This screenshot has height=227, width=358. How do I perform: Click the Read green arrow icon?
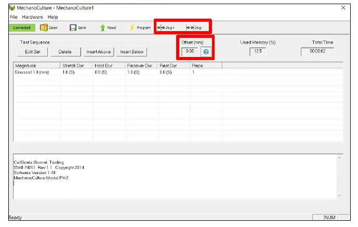click(102, 27)
